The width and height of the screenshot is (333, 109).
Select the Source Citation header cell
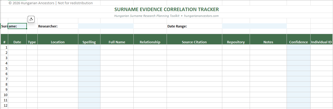click(194, 42)
